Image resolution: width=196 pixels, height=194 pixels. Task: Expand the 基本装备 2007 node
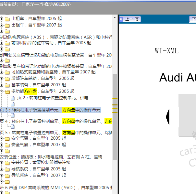point(1,85)
